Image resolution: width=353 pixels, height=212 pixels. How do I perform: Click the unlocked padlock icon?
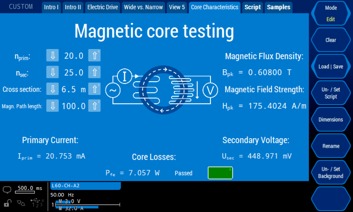coord(7,202)
